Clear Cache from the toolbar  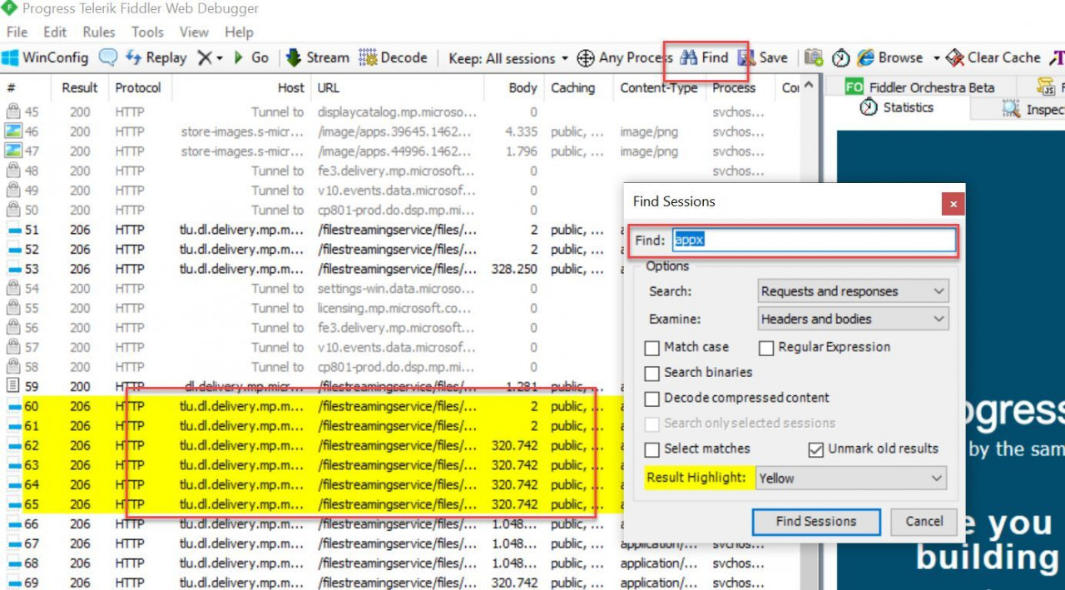tap(993, 57)
